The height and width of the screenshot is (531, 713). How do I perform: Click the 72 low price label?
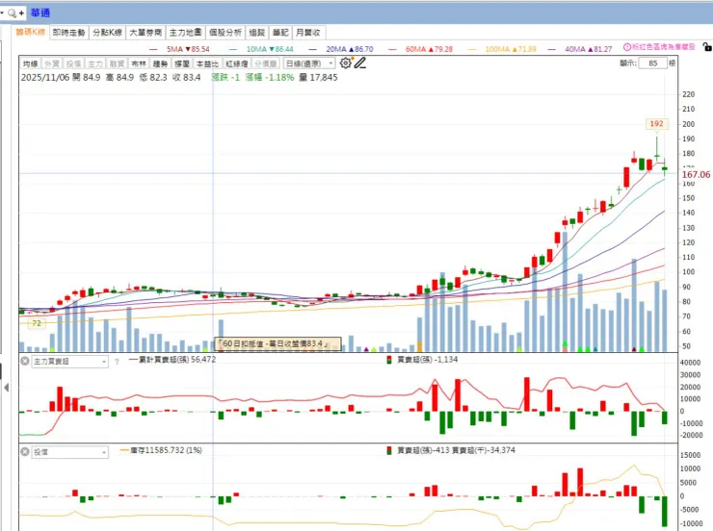37,323
